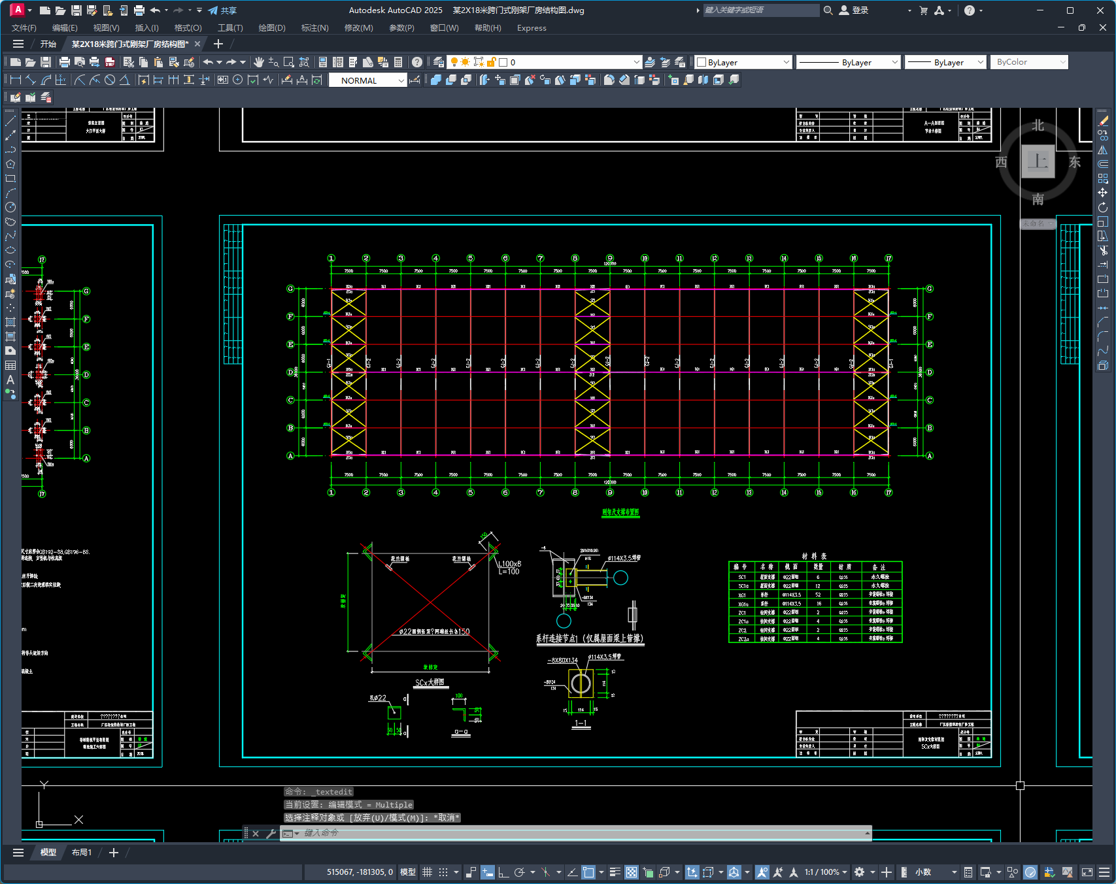This screenshot has height=884, width=1116.
Task: Select the Rotate tool in right toolbar
Action: click(1103, 207)
